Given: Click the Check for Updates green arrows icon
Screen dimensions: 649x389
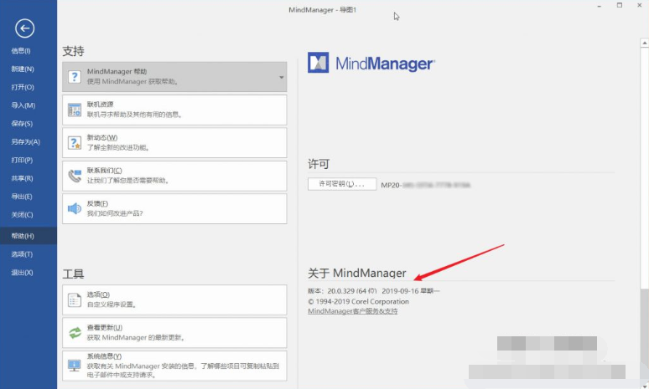Looking at the screenshot, I should (74, 333).
